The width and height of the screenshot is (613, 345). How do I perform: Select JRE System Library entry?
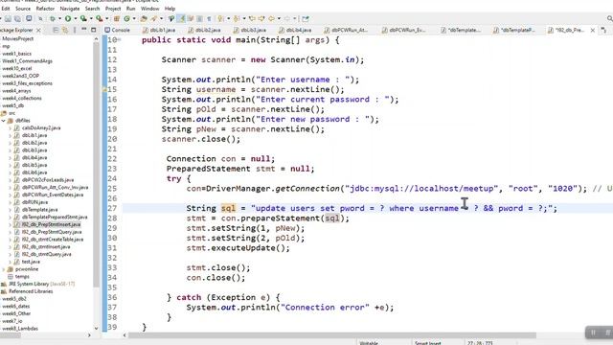click(x=37, y=284)
